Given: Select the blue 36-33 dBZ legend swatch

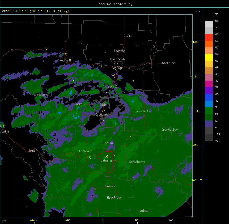Looking at the screenshot, I should coord(209,97).
